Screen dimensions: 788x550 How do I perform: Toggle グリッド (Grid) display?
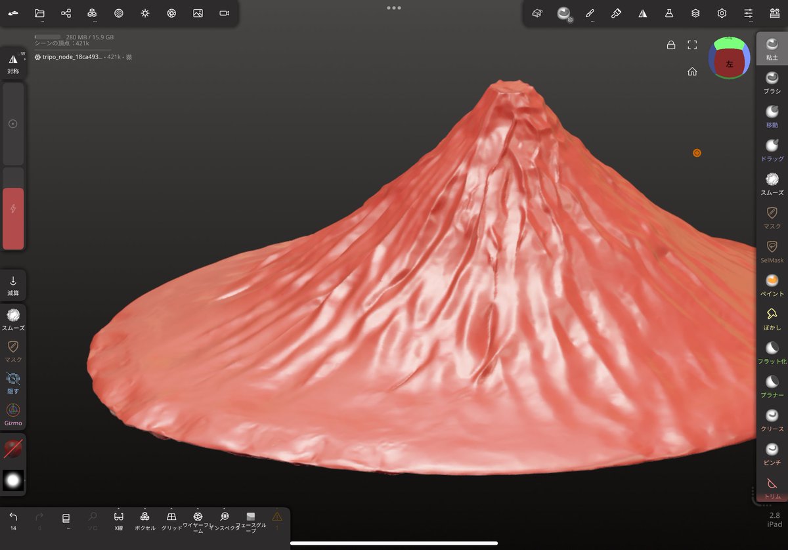point(171,521)
